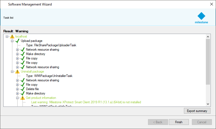Image resolution: width=216 pixels, height=129 pixels.
Task: Expand Network resource sharing under Uninstall package
Action: [18, 80]
